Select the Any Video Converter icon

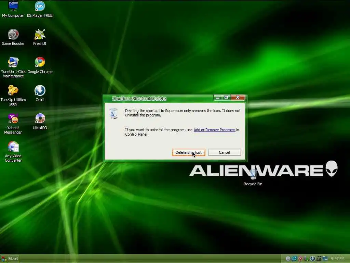13,152
